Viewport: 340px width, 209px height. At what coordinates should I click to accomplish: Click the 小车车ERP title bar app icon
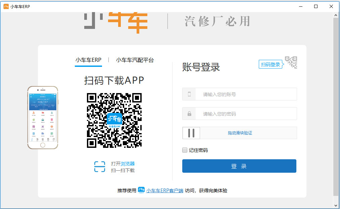[6, 6]
